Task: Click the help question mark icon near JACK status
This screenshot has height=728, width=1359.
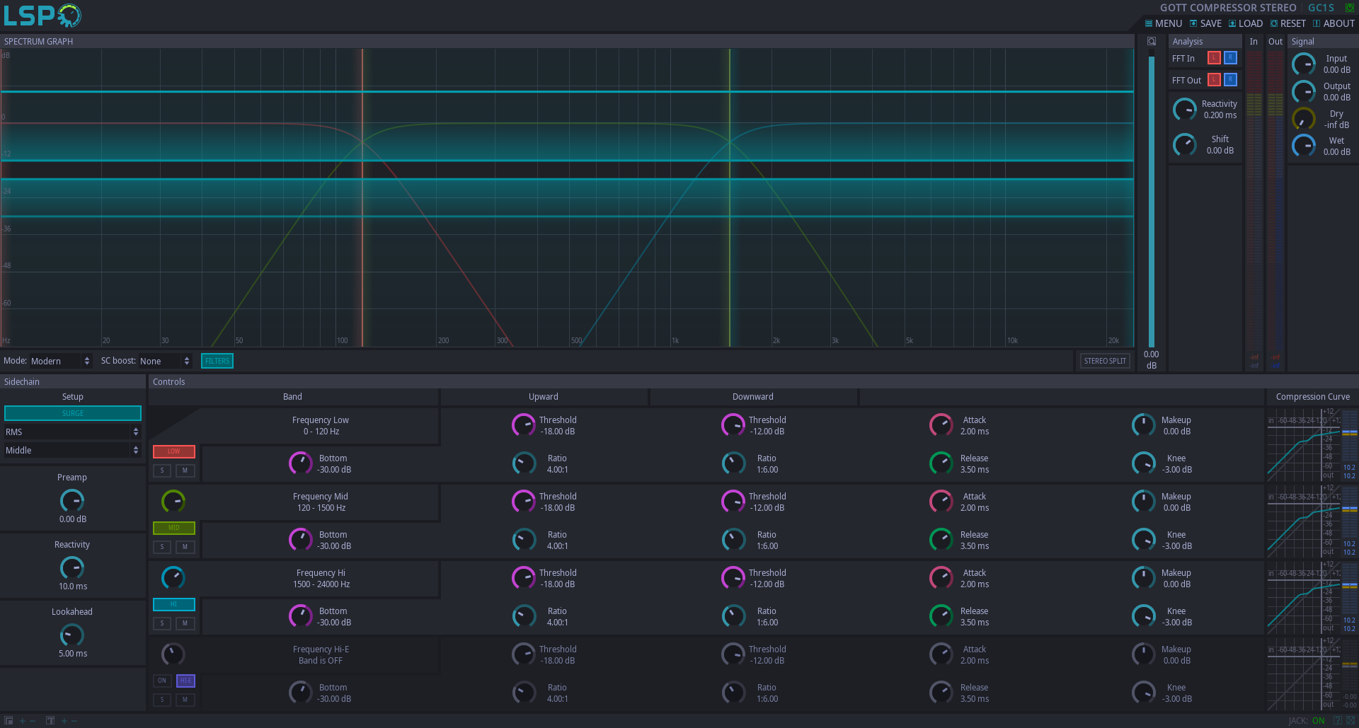Action: [1338, 721]
